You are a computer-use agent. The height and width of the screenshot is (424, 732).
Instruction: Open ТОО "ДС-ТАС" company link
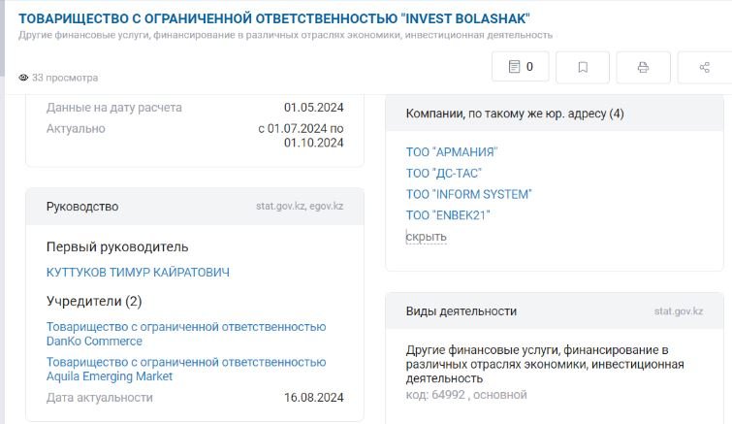coord(443,174)
